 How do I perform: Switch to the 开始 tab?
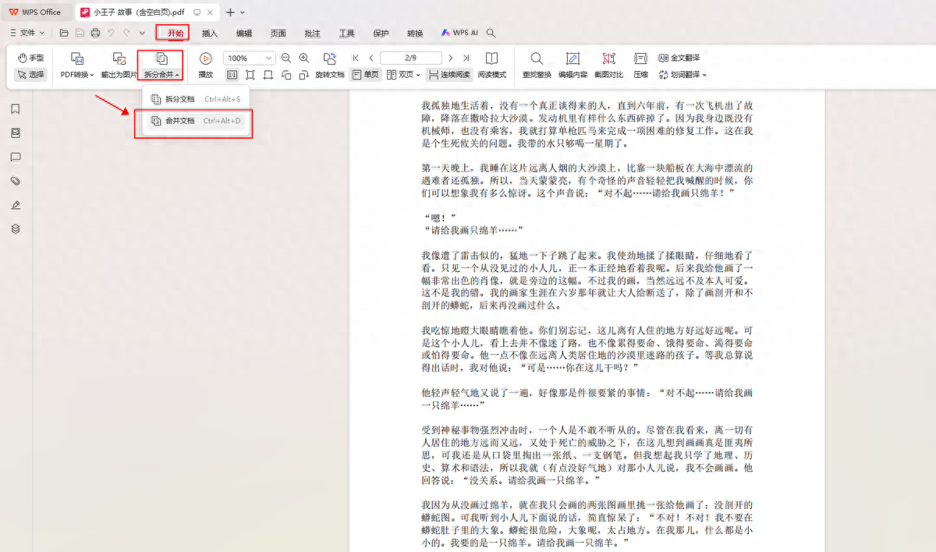tap(175, 34)
